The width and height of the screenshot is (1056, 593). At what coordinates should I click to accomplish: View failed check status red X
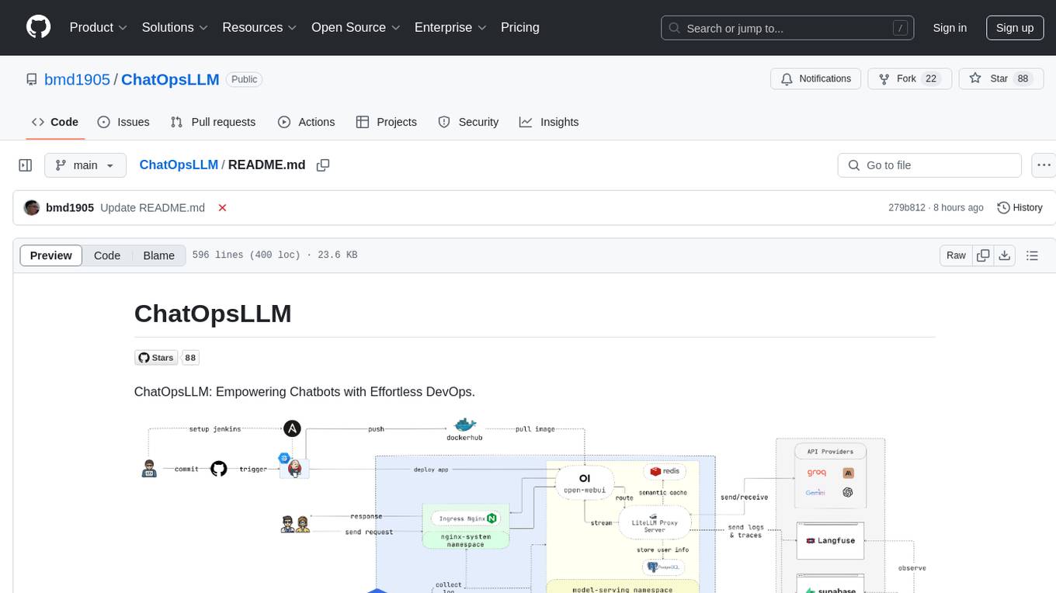coord(222,208)
